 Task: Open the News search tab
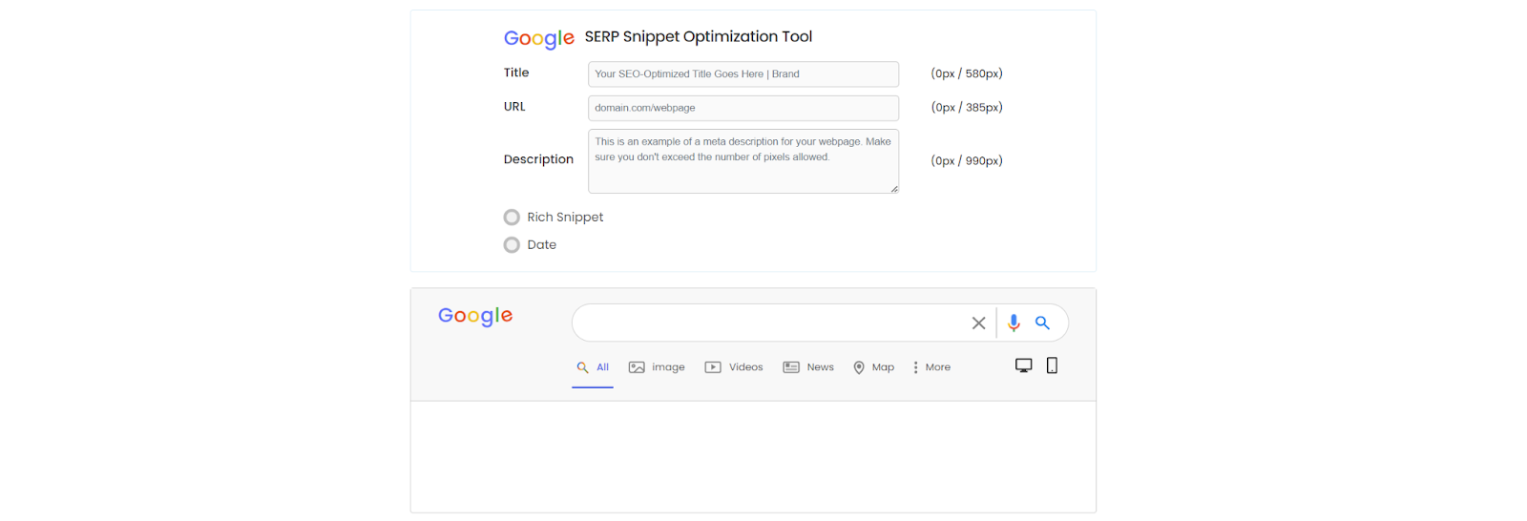[x=808, y=367]
